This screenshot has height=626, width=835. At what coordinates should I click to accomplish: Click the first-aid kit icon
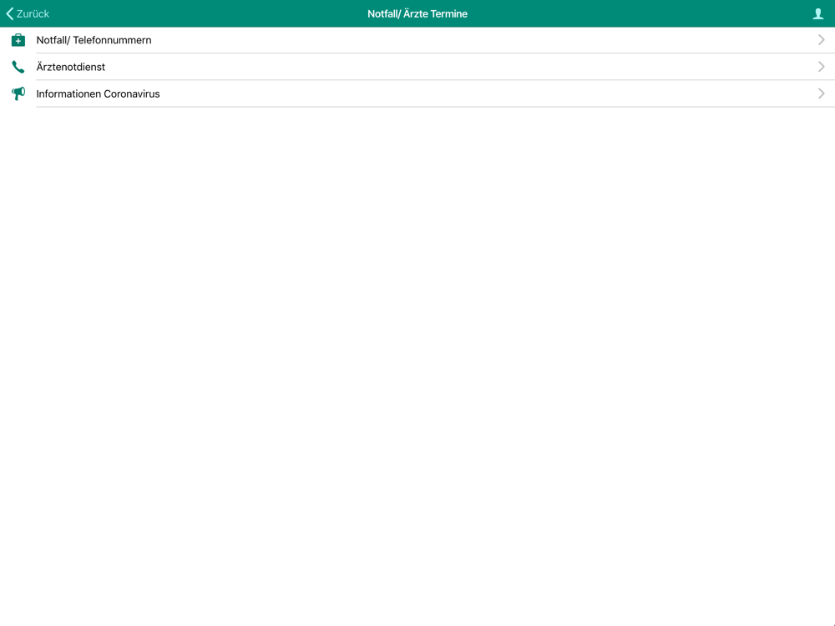pos(18,40)
